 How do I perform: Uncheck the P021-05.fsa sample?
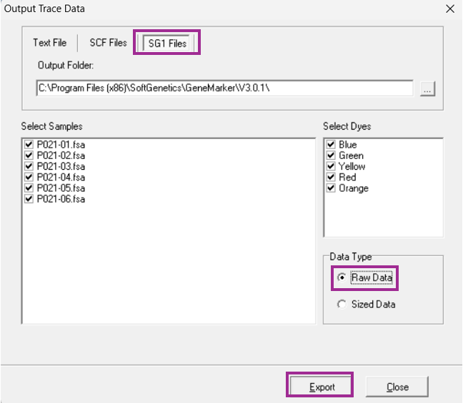pos(29,188)
